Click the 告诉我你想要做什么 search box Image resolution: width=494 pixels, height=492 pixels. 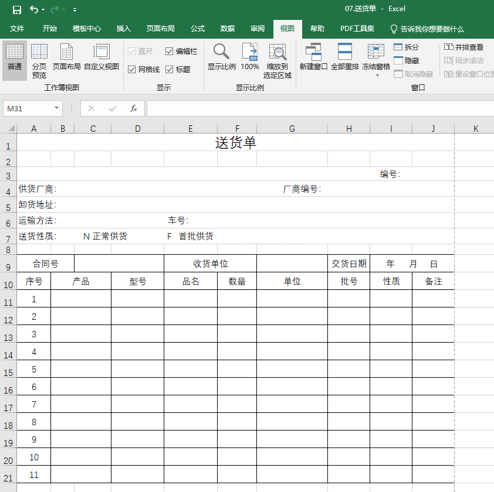(425, 28)
